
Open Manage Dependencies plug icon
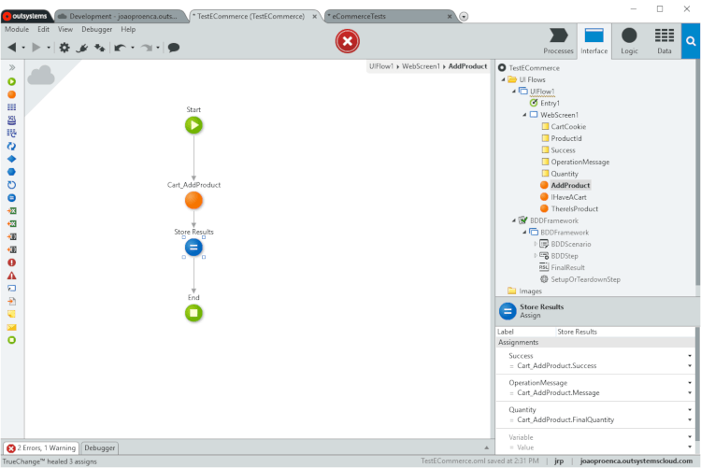[x=82, y=48]
